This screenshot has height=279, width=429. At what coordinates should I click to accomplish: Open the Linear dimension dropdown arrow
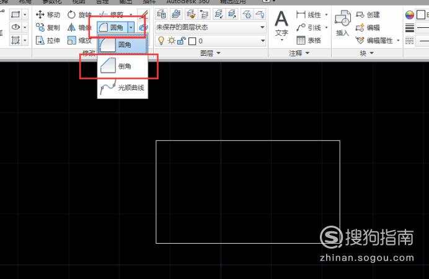tap(327, 14)
